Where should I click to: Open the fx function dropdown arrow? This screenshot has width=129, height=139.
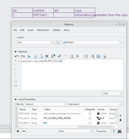[81, 56]
